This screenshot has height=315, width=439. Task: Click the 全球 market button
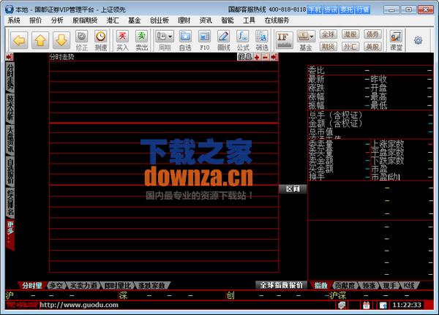pyautogui.click(x=329, y=34)
